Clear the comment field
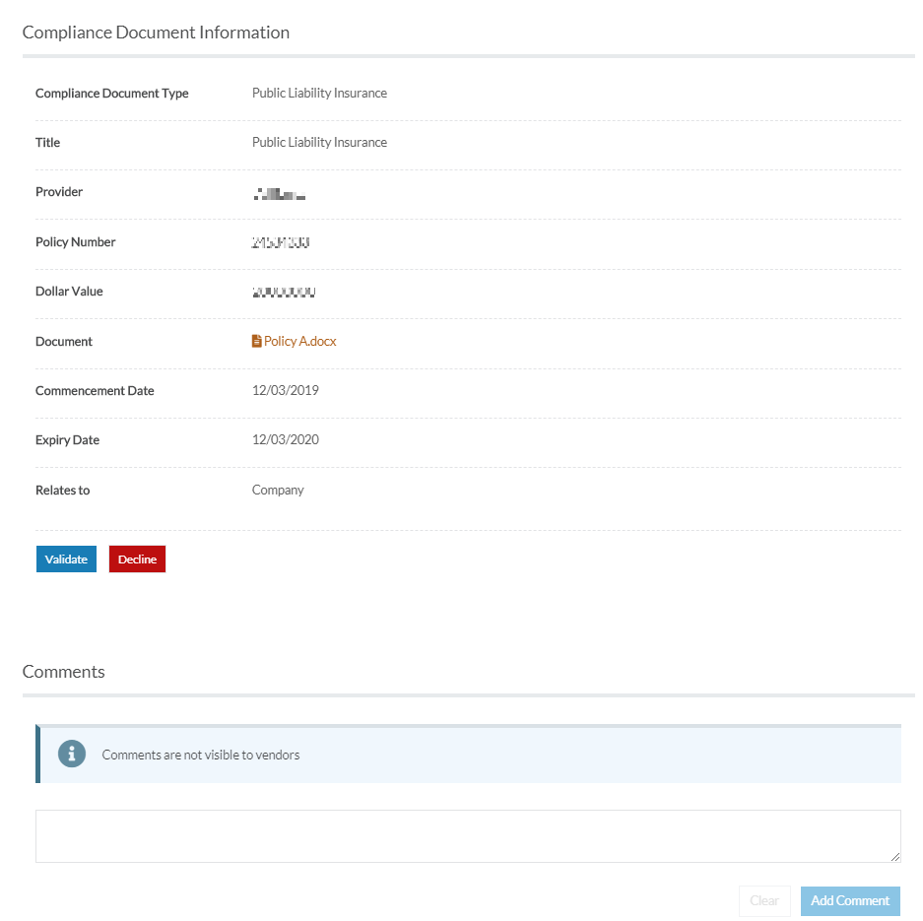The width and height of the screenshot is (923, 921). click(764, 901)
